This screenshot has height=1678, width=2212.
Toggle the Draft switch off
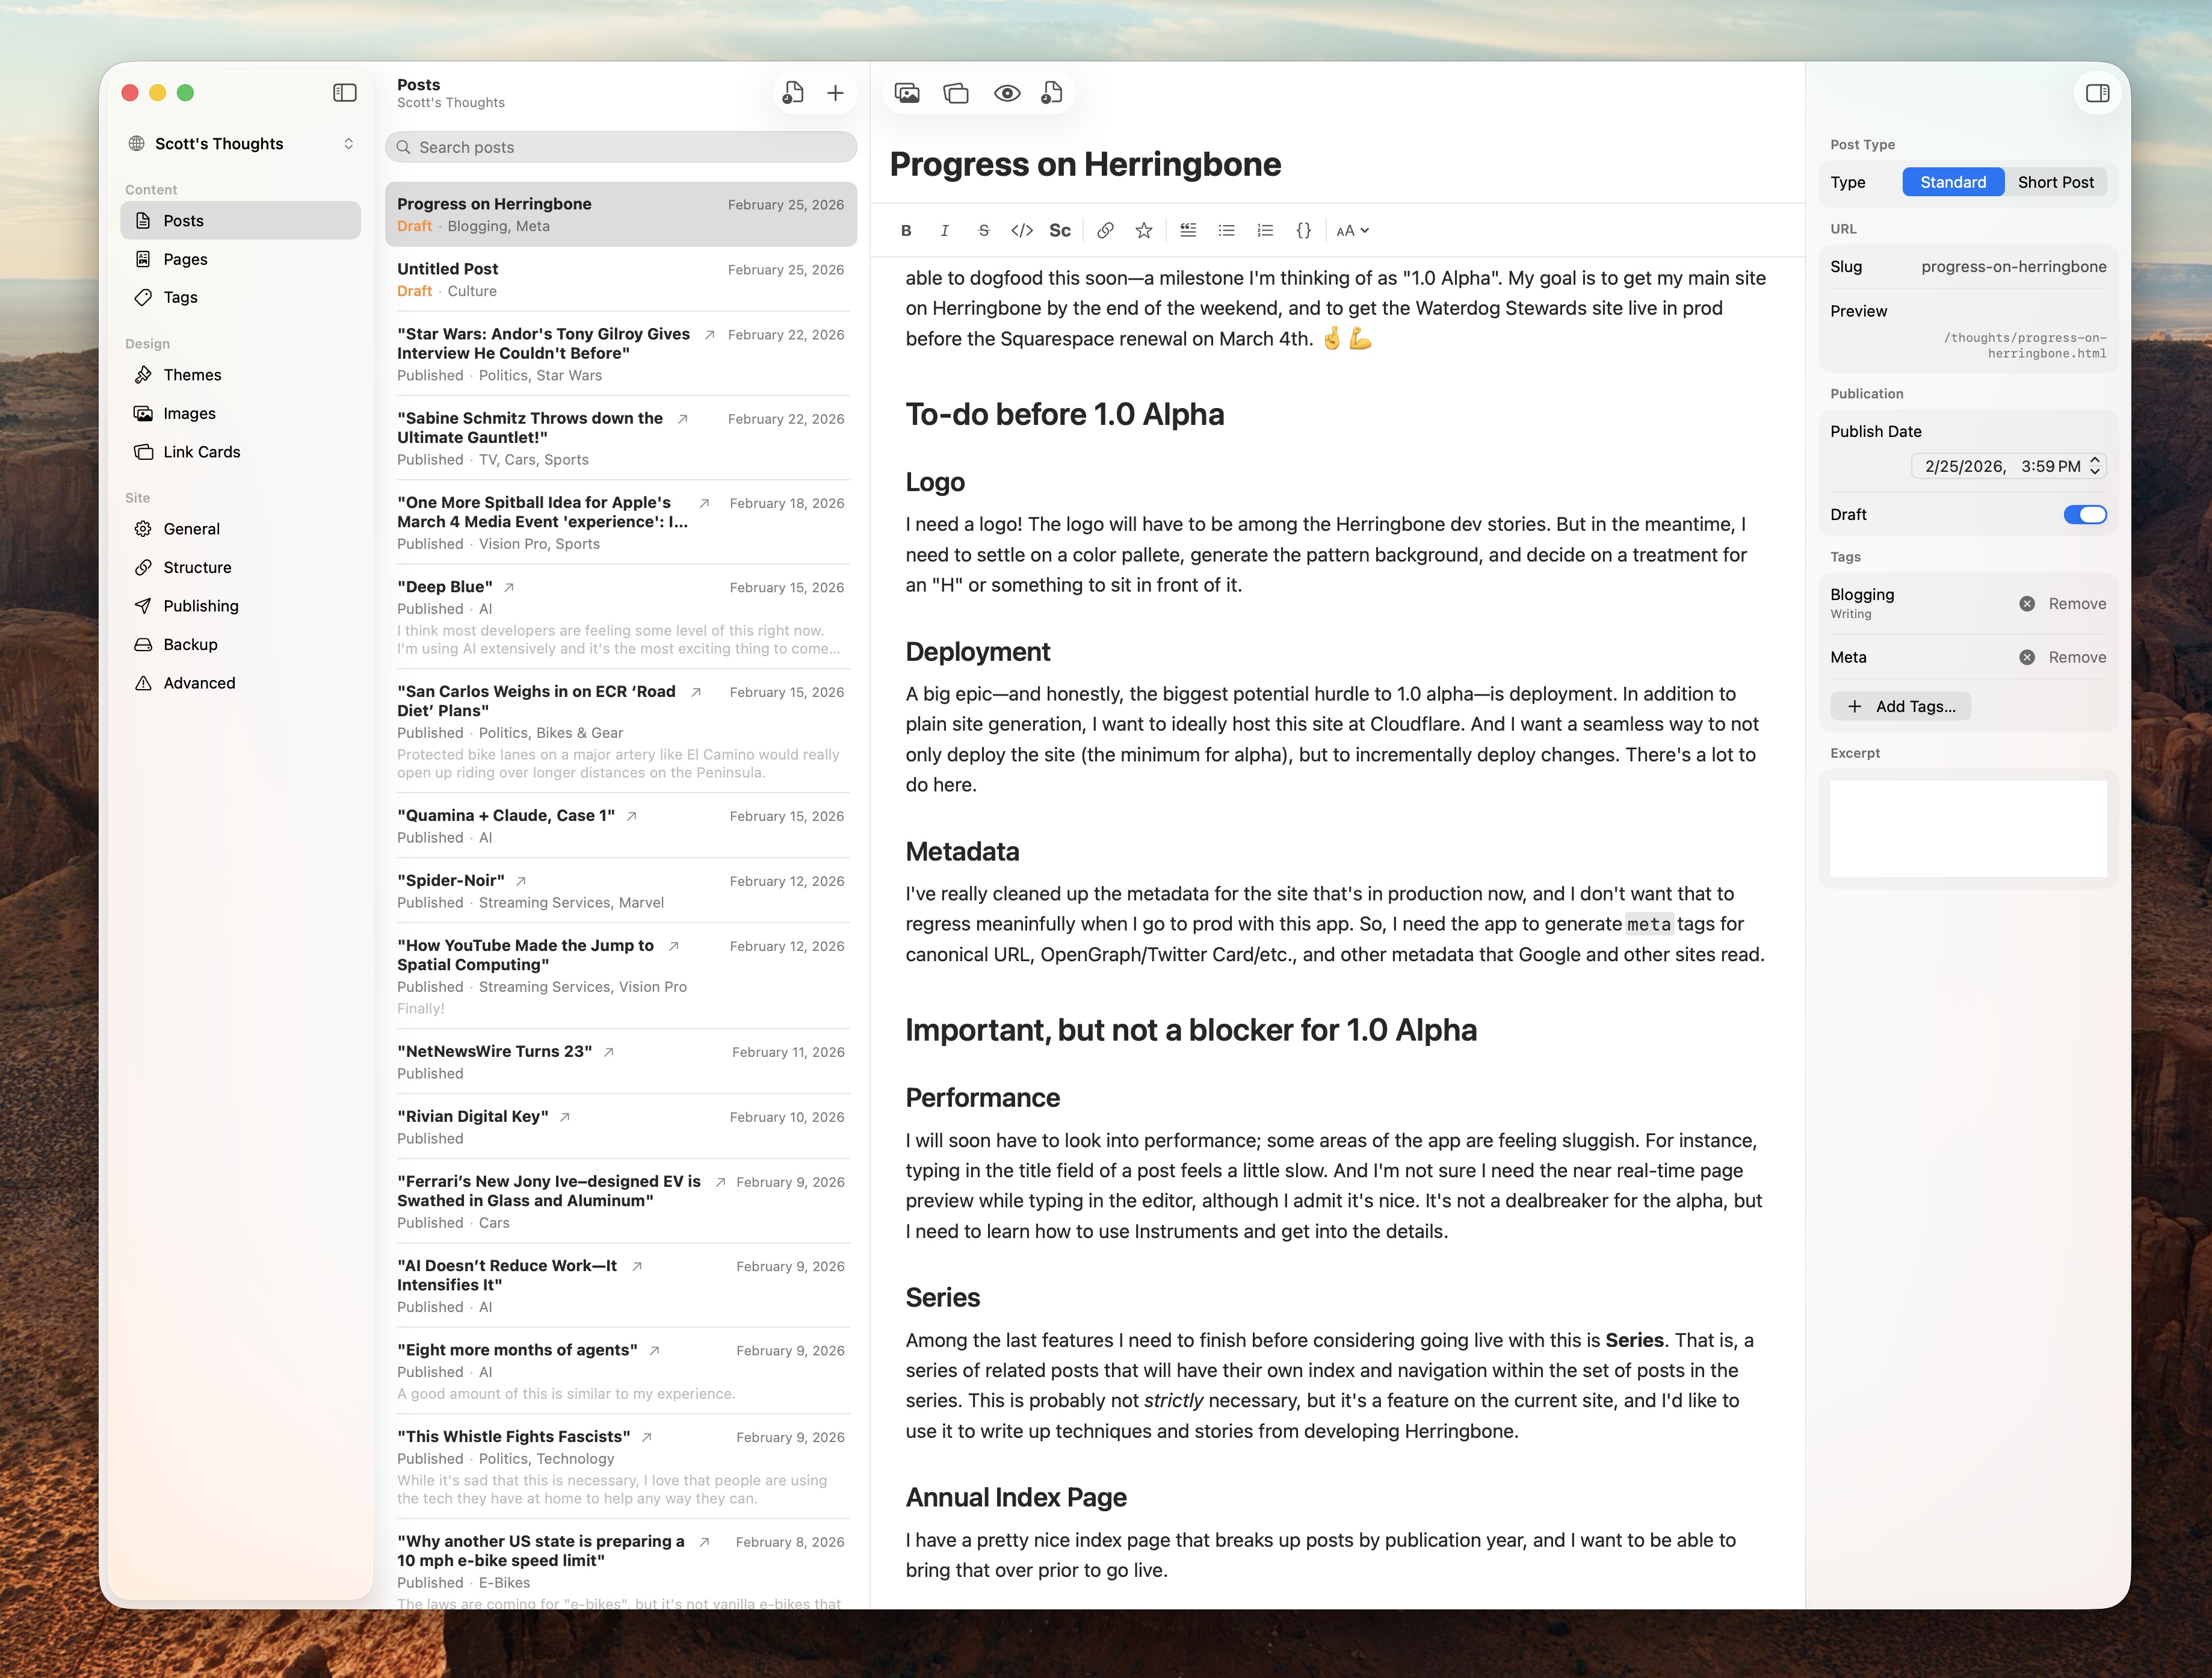click(x=2084, y=515)
